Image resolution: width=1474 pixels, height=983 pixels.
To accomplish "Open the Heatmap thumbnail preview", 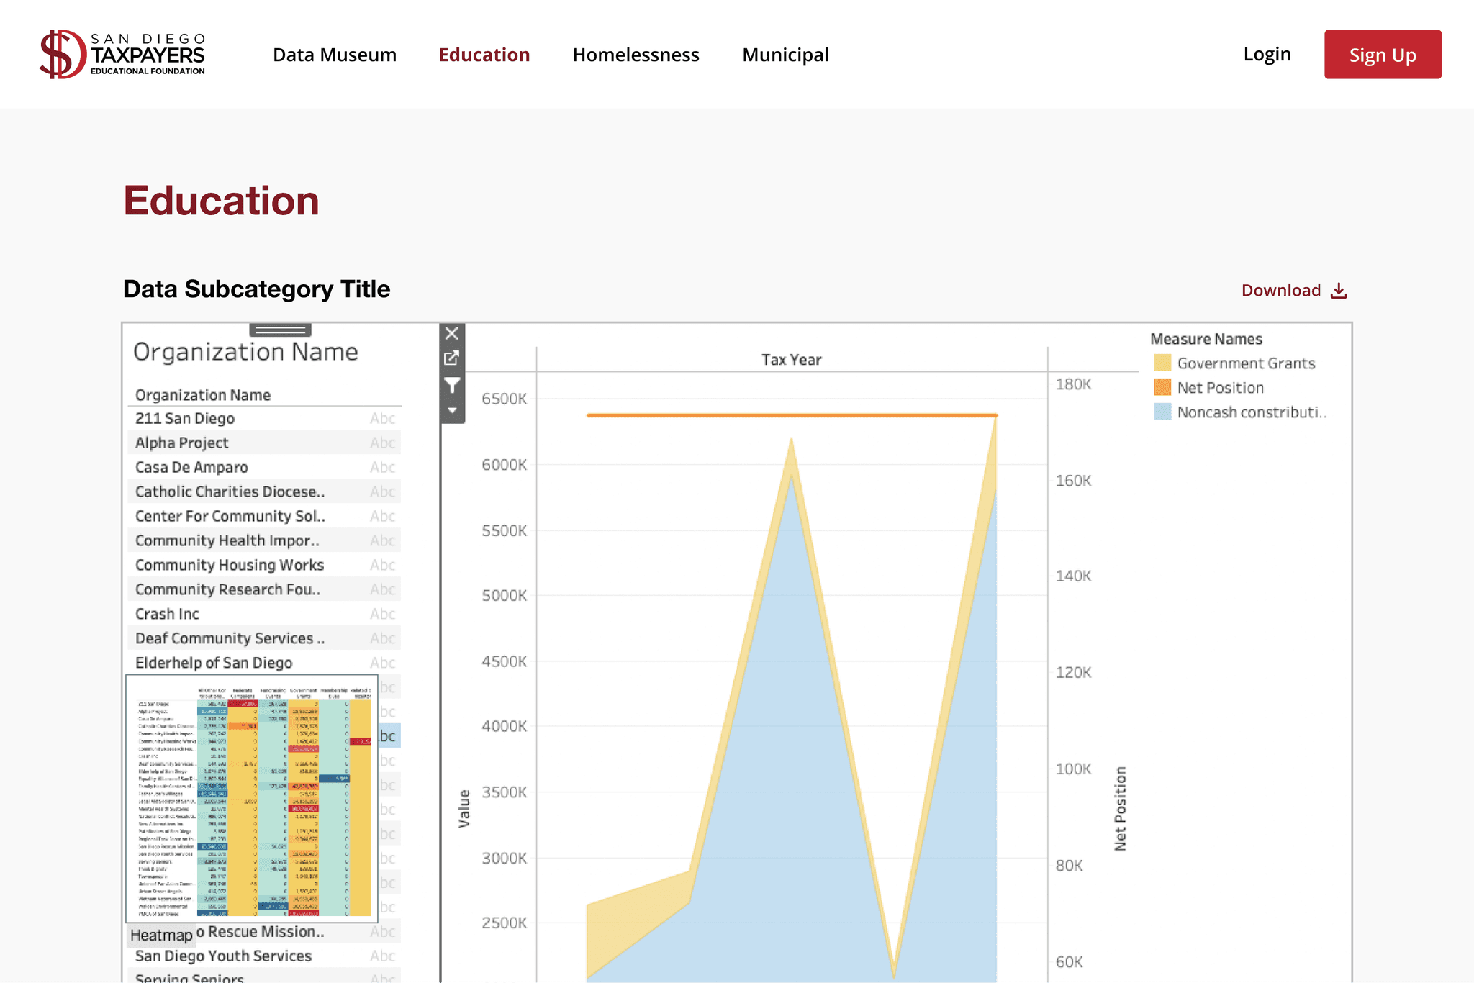I will point(252,799).
